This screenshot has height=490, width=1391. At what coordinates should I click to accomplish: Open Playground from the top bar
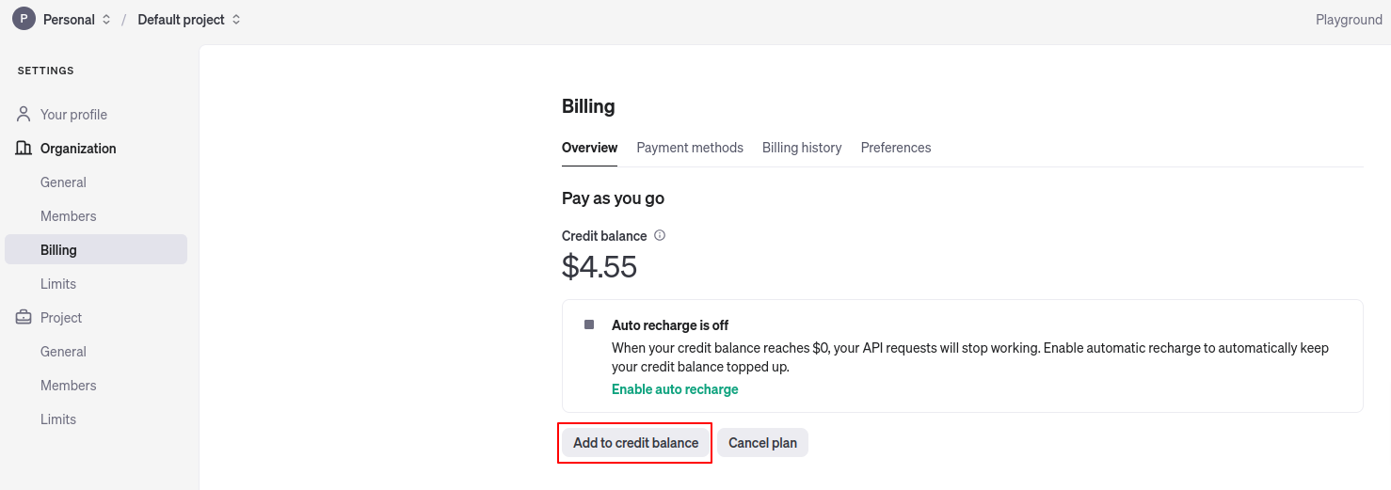point(1349,20)
